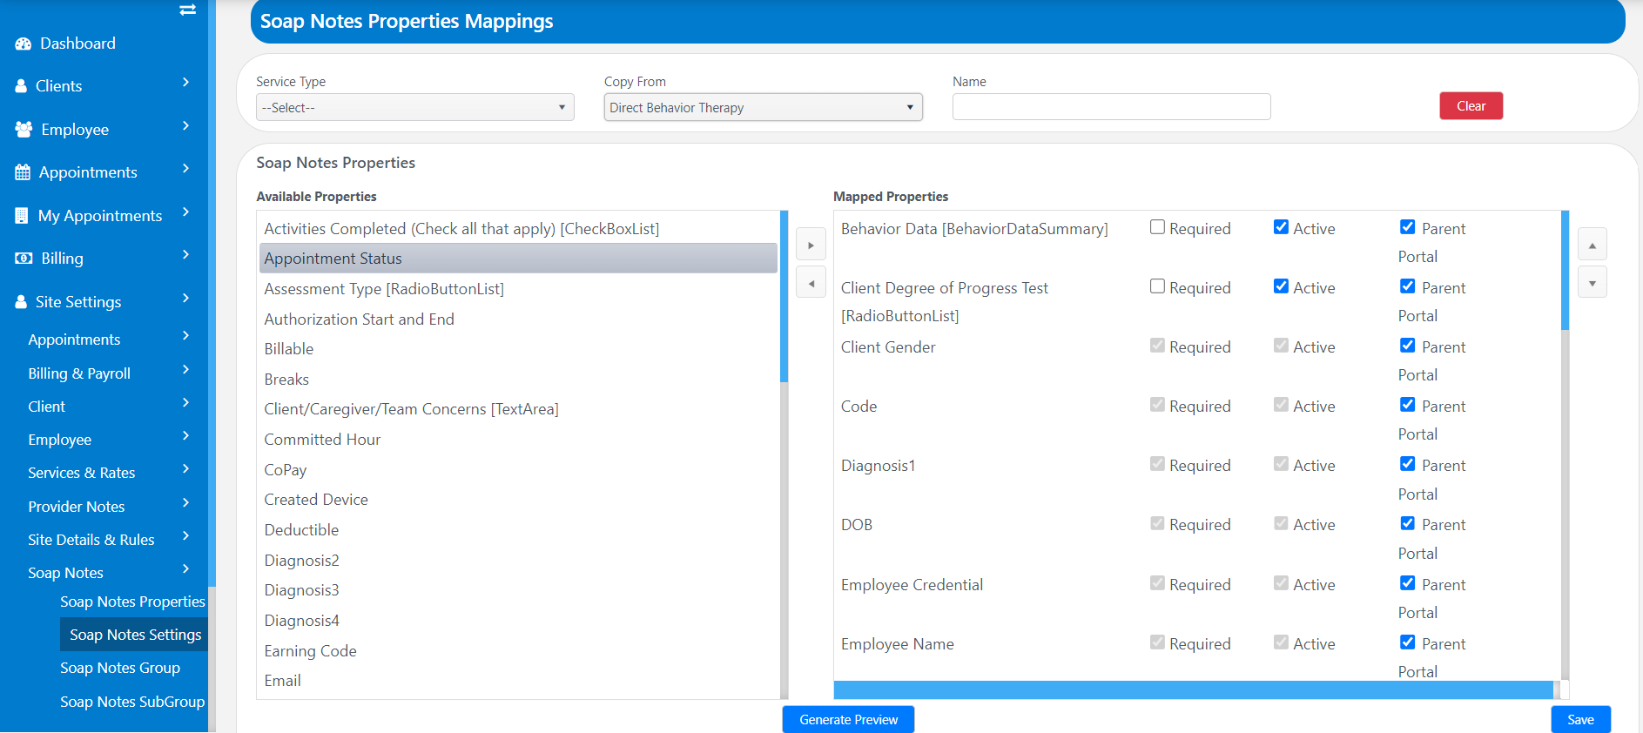The height and width of the screenshot is (733, 1643).
Task: Click the Save button
Action: (1580, 720)
